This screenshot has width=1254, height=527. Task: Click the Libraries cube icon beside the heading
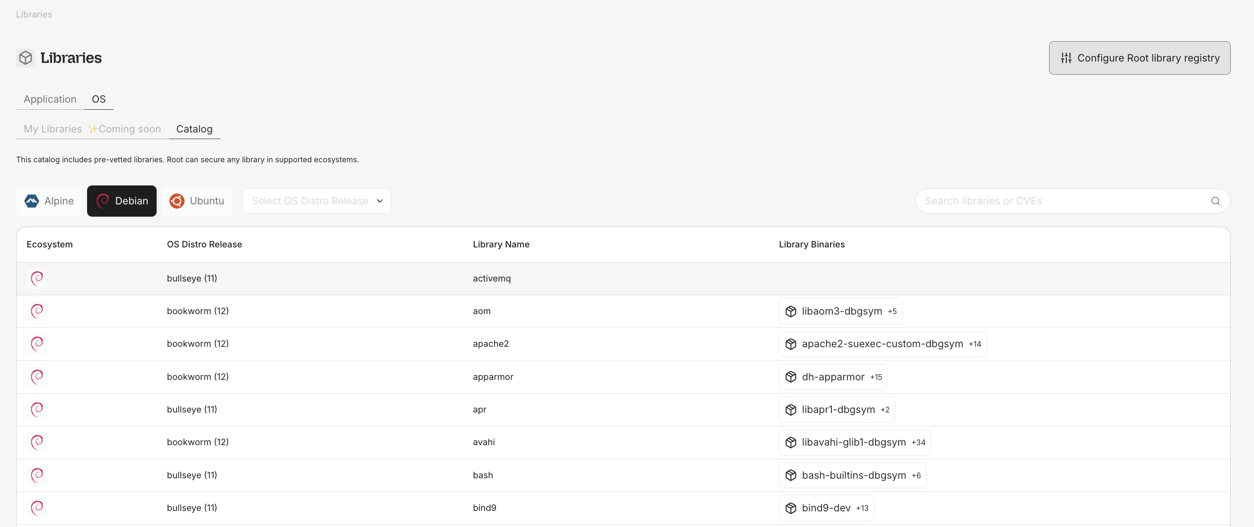(x=25, y=58)
